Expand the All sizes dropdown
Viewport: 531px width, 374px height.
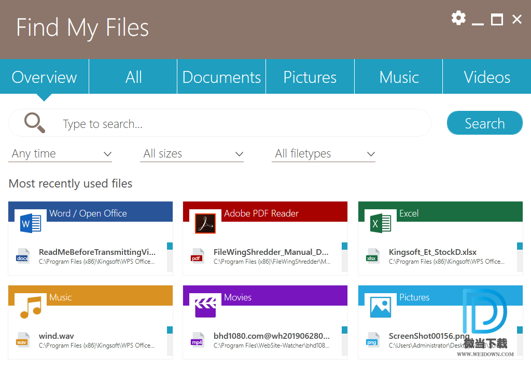coord(192,154)
